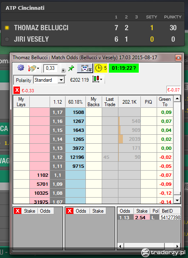Open candlestick chart dropdown arrow
This screenshot has height=258, width=188.
point(101,79)
